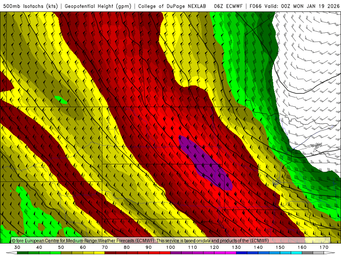341x255 pixels.
Task: Click the "160" colorbar label
Action: point(302,247)
